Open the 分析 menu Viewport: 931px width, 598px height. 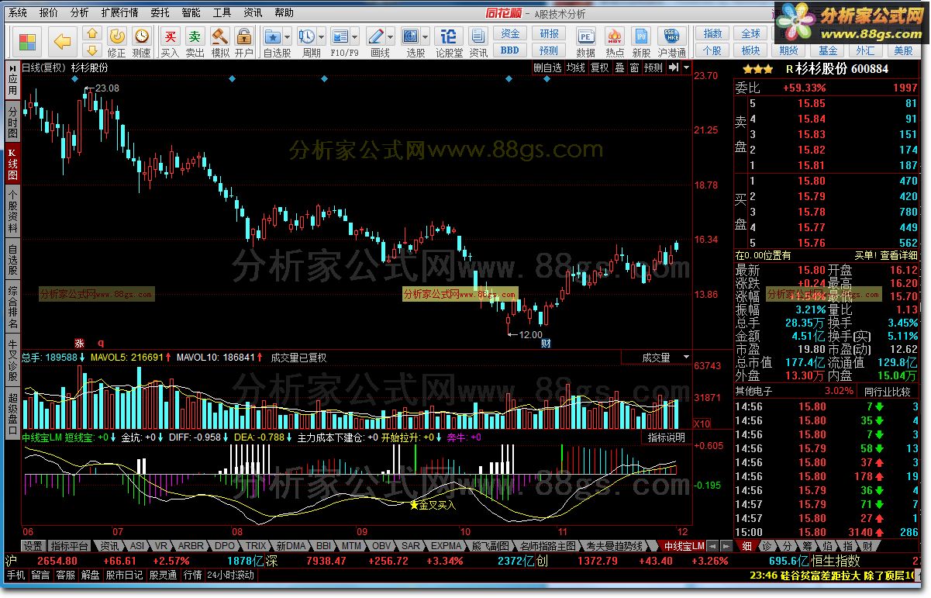[79, 12]
